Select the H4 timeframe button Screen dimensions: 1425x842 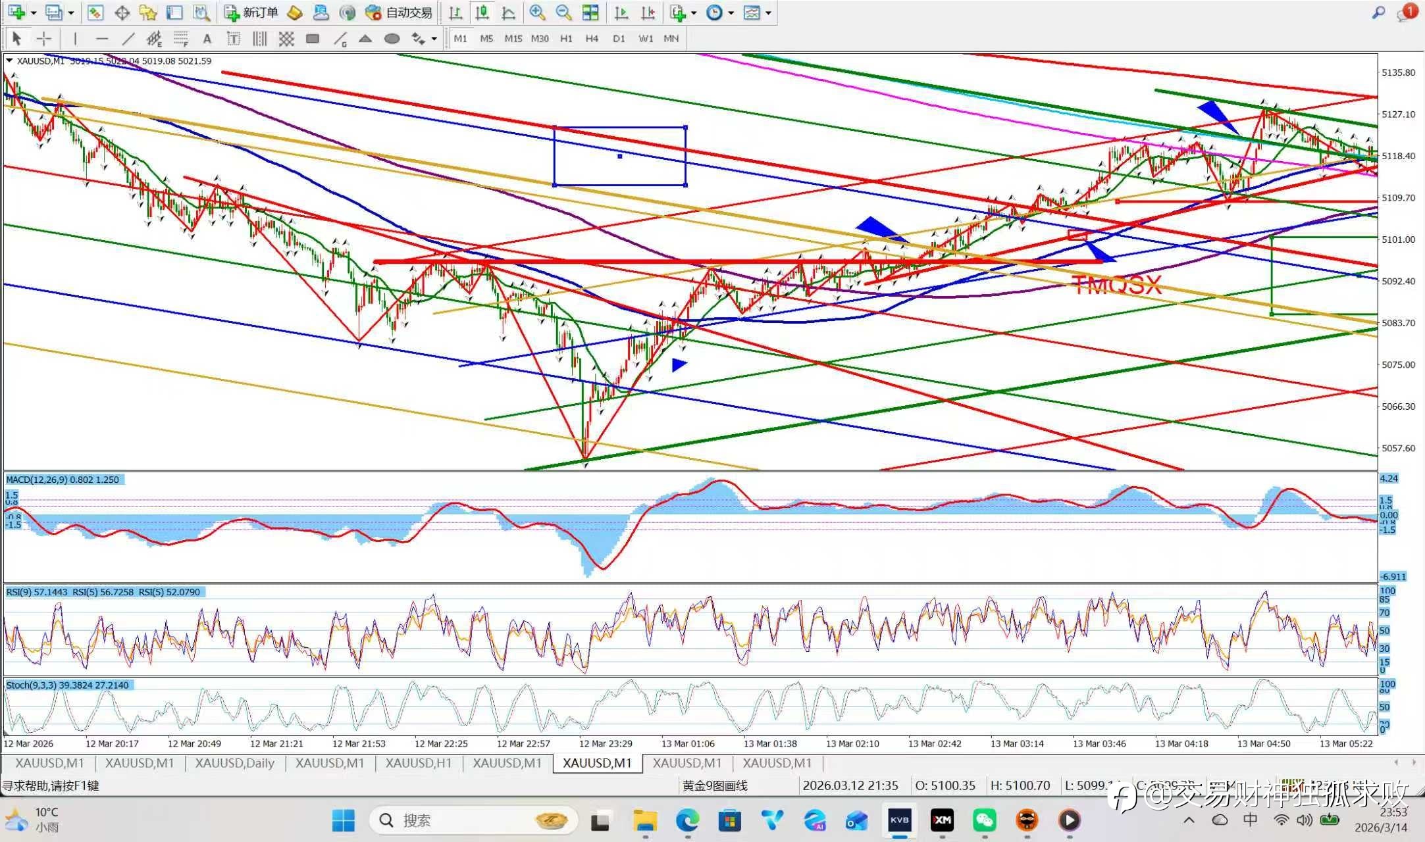pyautogui.click(x=592, y=39)
